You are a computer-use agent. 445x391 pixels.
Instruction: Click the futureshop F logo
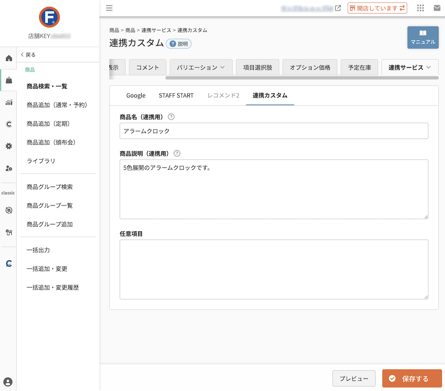pos(50,17)
